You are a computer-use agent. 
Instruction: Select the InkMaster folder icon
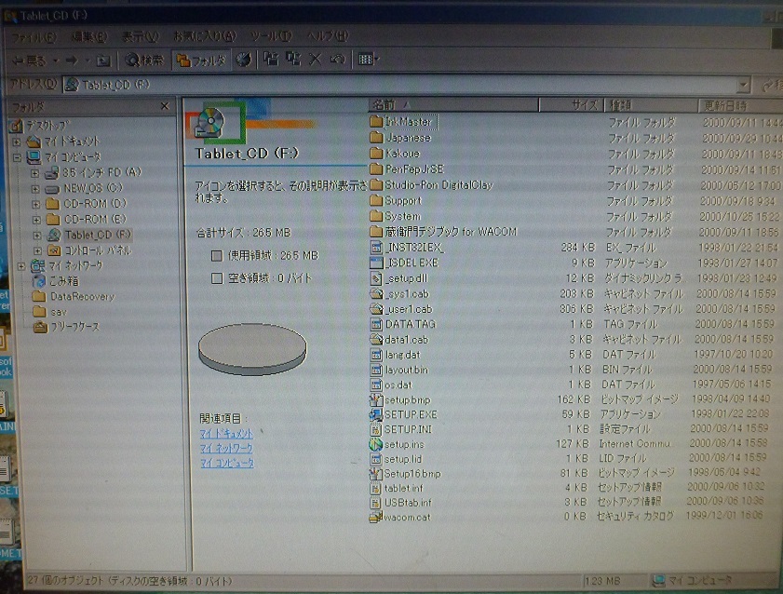click(x=376, y=121)
